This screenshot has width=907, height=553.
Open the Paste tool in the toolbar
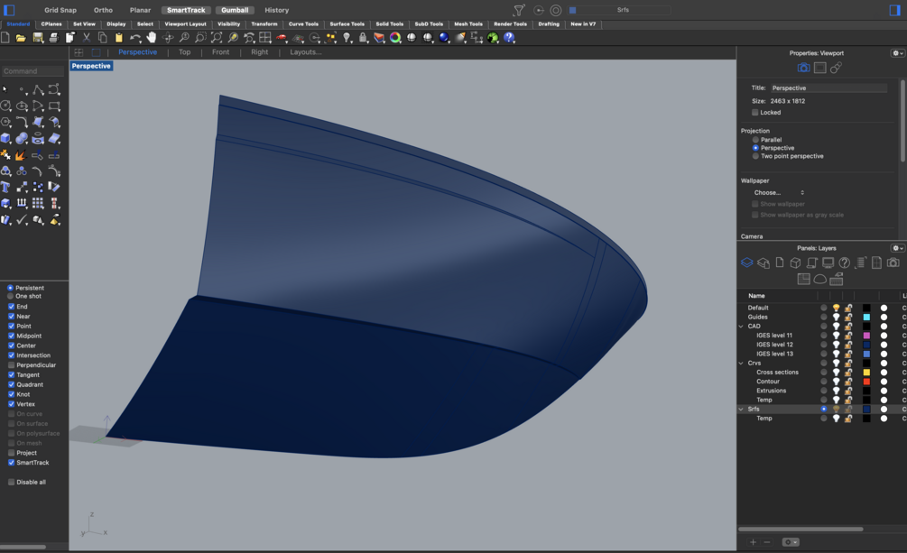click(x=118, y=38)
